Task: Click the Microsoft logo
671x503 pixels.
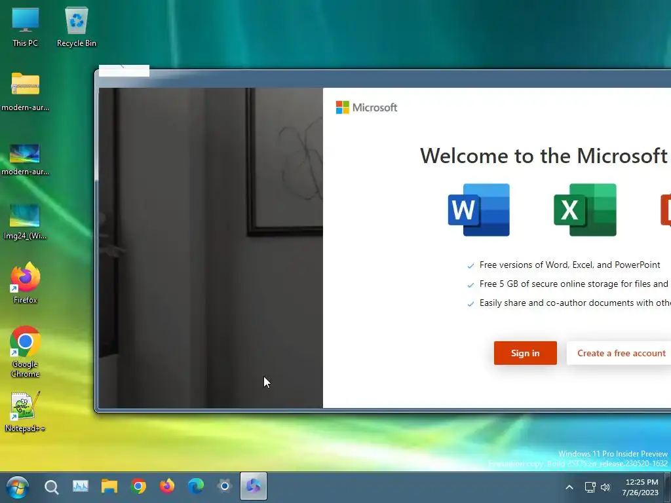Action: (x=366, y=107)
